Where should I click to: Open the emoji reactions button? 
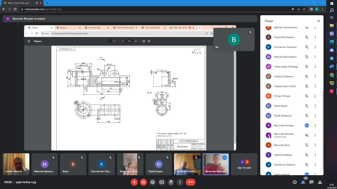click(152, 182)
